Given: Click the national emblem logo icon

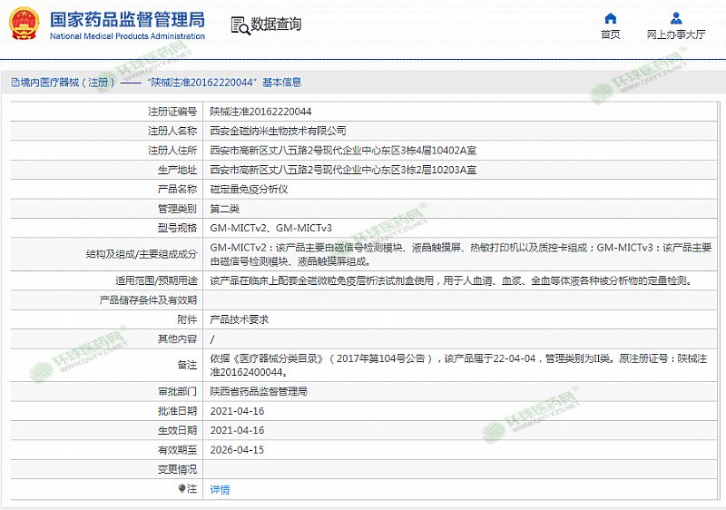Looking at the screenshot, I should (x=24, y=25).
